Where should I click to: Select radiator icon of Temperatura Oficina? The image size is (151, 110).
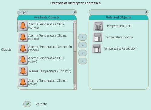click(x=98, y=37)
